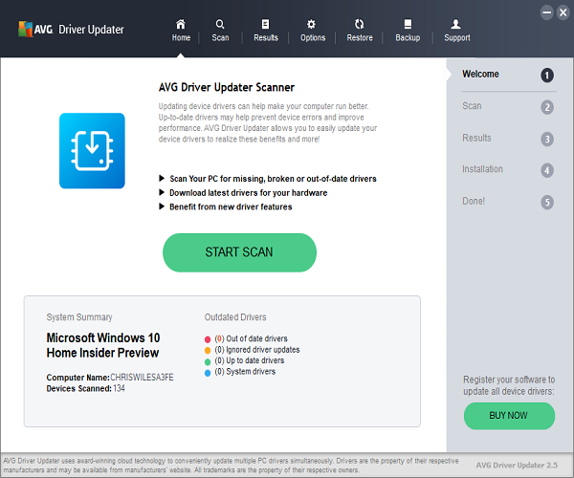Click Devices Scanned value 134
Image resolution: width=574 pixels, height=478 pixels.
click(x=119, y=388)
